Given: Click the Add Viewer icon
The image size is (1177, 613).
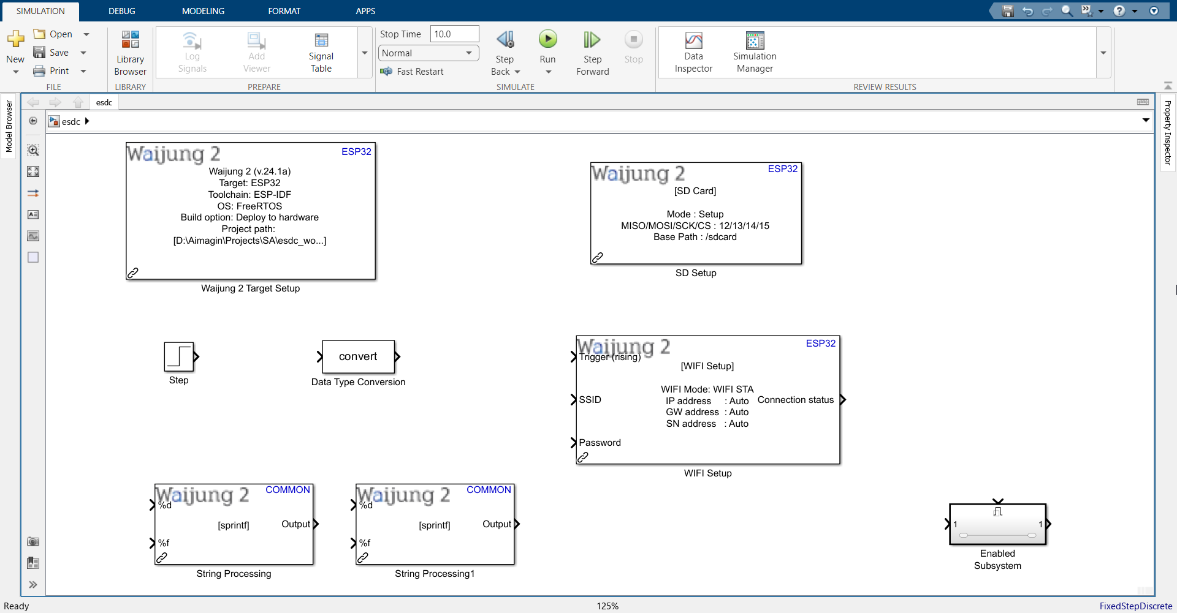Looking at the screenshot, I should pos(256,40).
